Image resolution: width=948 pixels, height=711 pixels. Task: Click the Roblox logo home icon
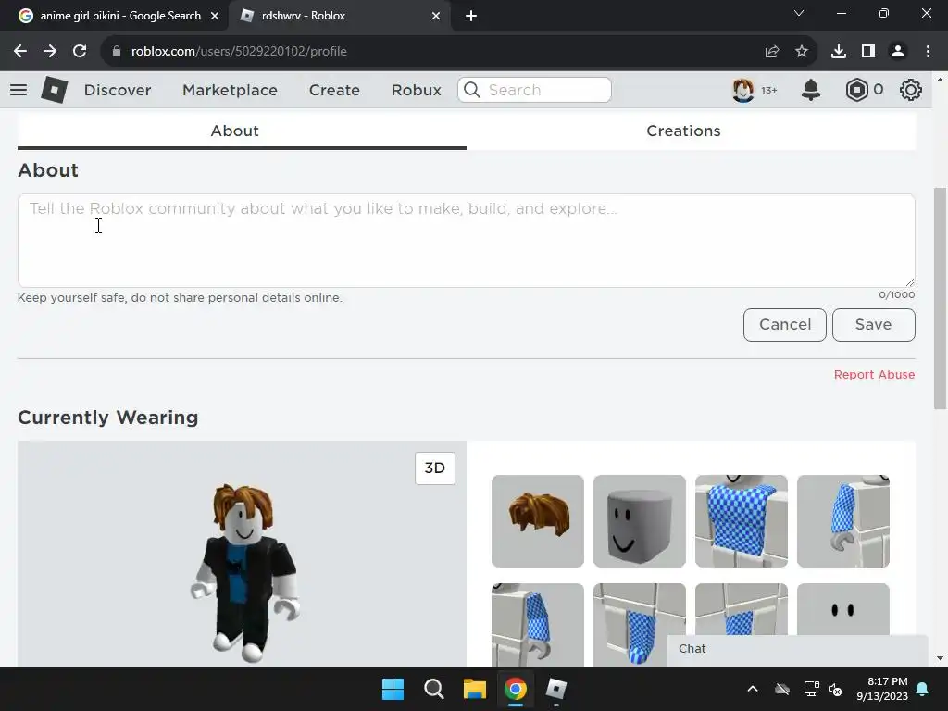pyautogui.click(x=54, y=90)
